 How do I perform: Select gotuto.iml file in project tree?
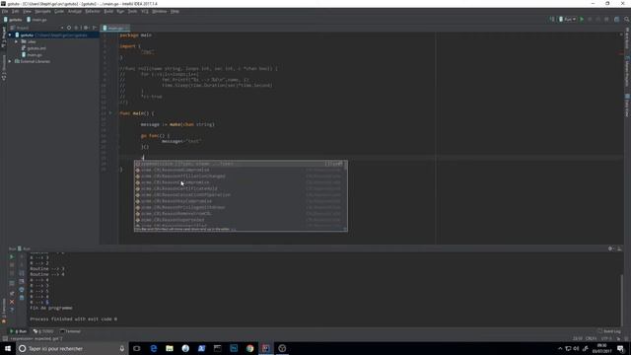point(34,48)
